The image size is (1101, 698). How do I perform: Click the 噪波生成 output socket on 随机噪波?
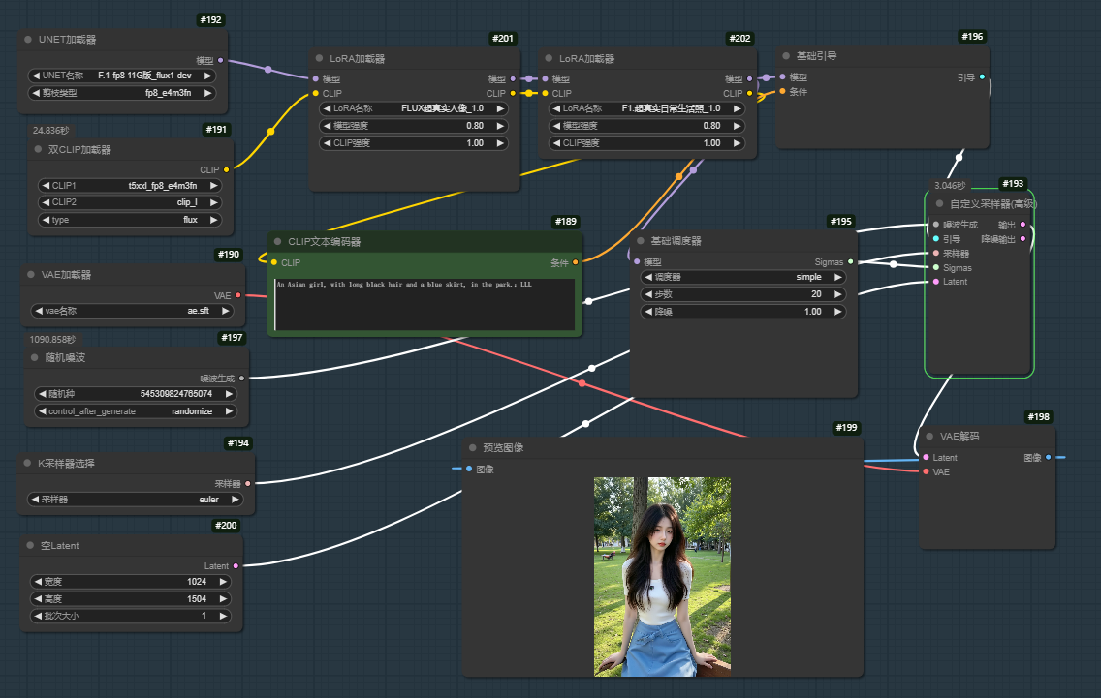point(241,379)
